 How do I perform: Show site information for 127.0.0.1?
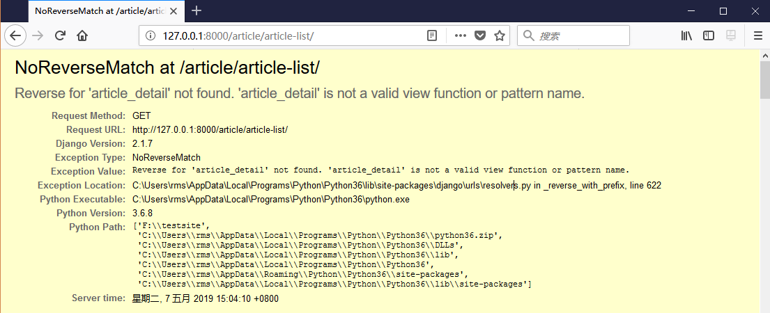click(149, 36)
